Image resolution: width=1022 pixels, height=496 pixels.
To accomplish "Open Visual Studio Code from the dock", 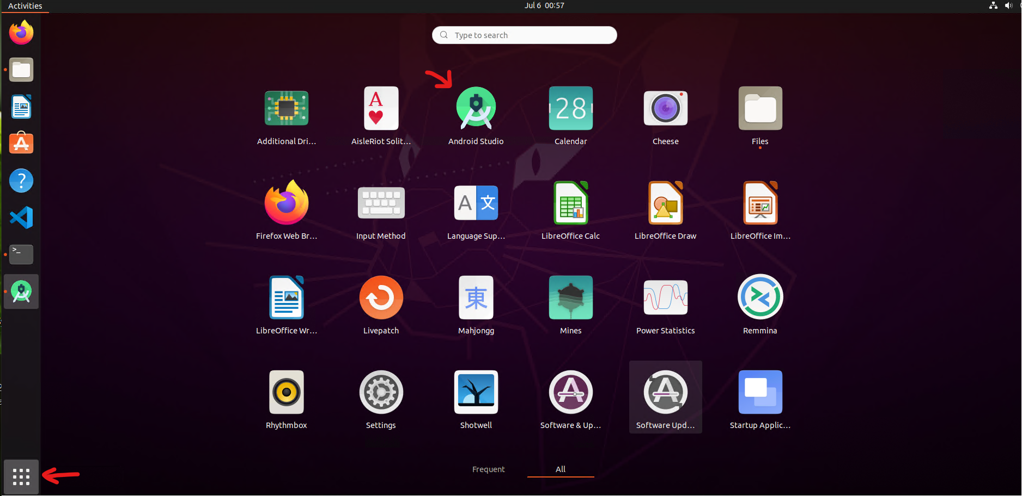I will [21, 218].
